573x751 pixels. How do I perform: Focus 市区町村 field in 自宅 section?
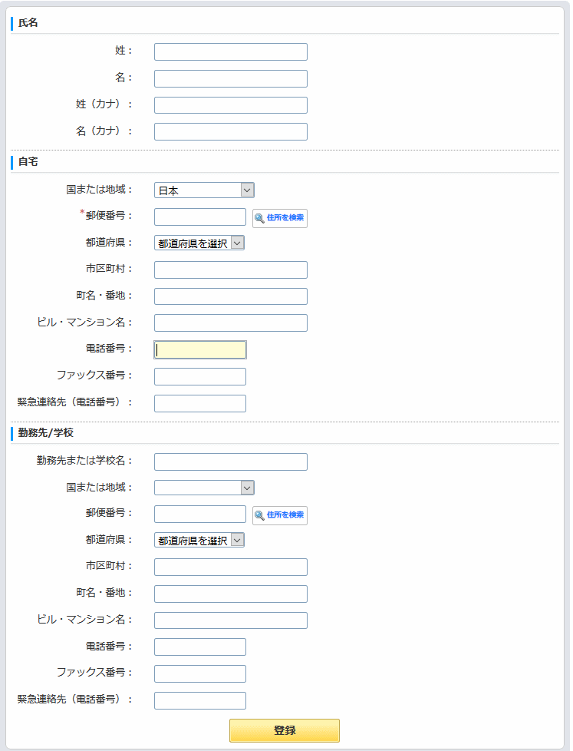coord(230,270)
